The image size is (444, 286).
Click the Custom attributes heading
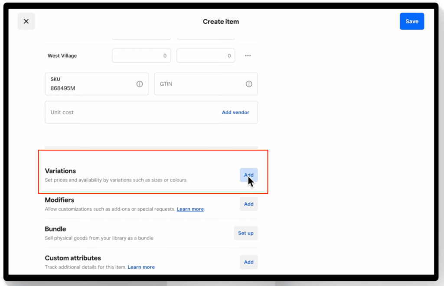click(73, 258)
